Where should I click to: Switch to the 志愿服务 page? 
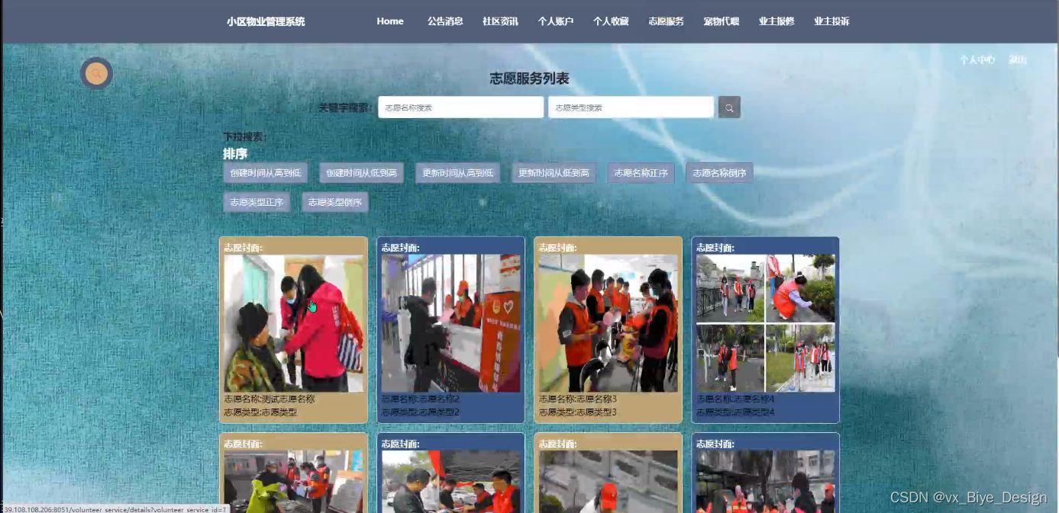pyautogui.click(x=666, y=21)
